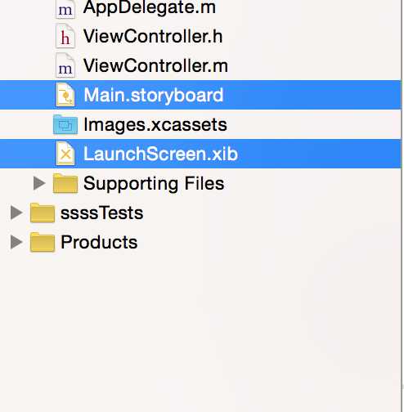The width and height of the screenshot is (404, 412).
Task: Click the Products folder icon
Action: click(43, 242)
